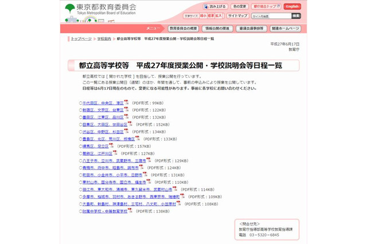Click the 東京都教育委員会 site title
The image size is (367, 244).
coord(106,7)
